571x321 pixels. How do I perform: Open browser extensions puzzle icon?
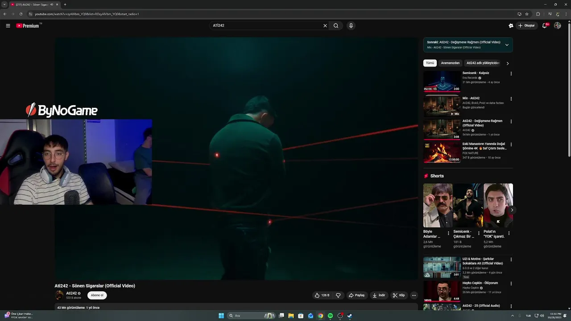[538, 14]
